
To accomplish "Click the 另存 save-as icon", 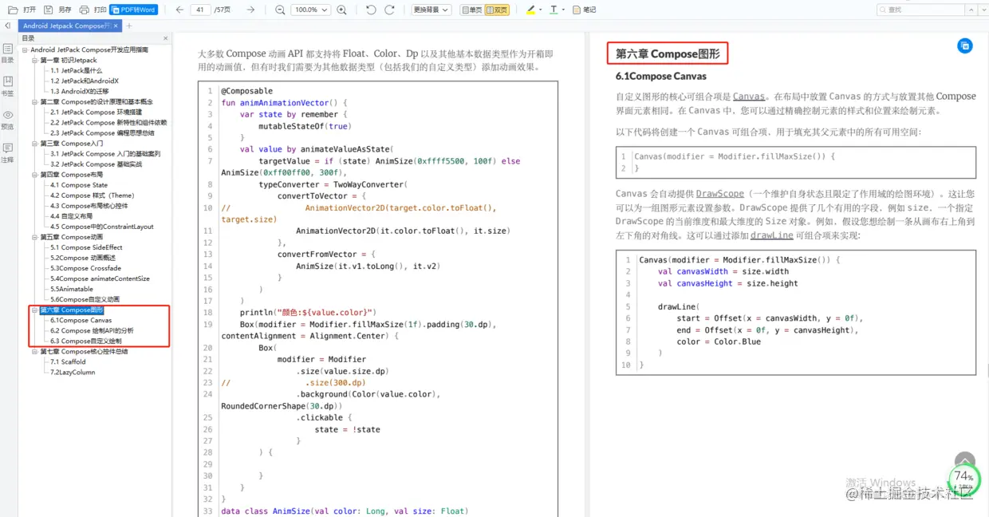I will click(48, 10).
